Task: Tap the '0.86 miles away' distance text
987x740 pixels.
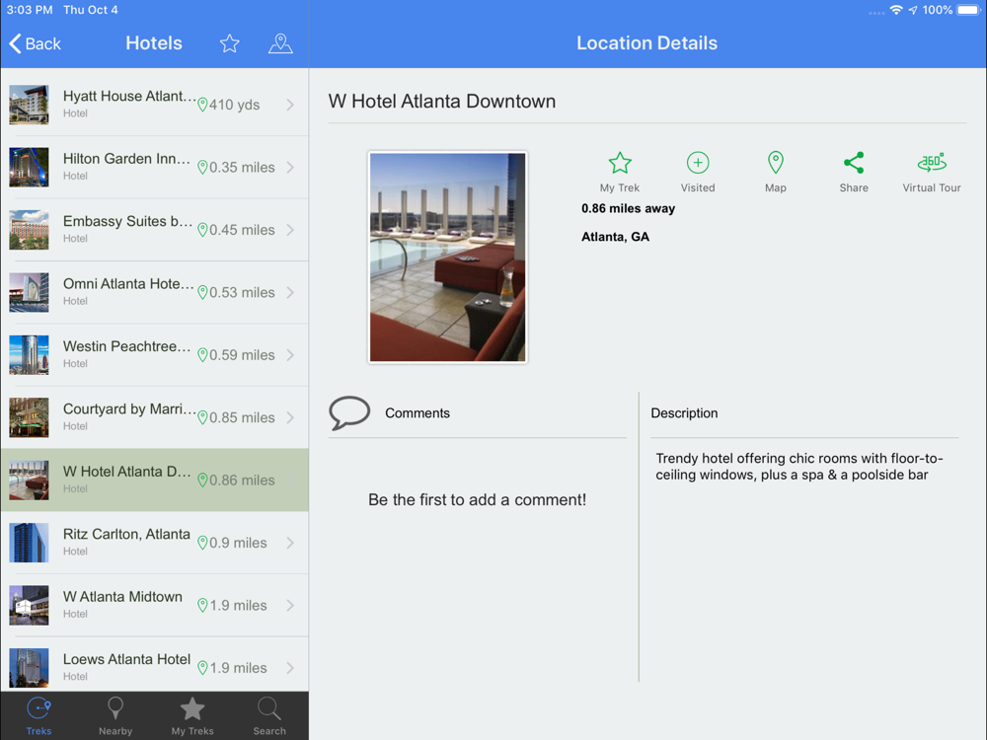Action: click(628, 209)
